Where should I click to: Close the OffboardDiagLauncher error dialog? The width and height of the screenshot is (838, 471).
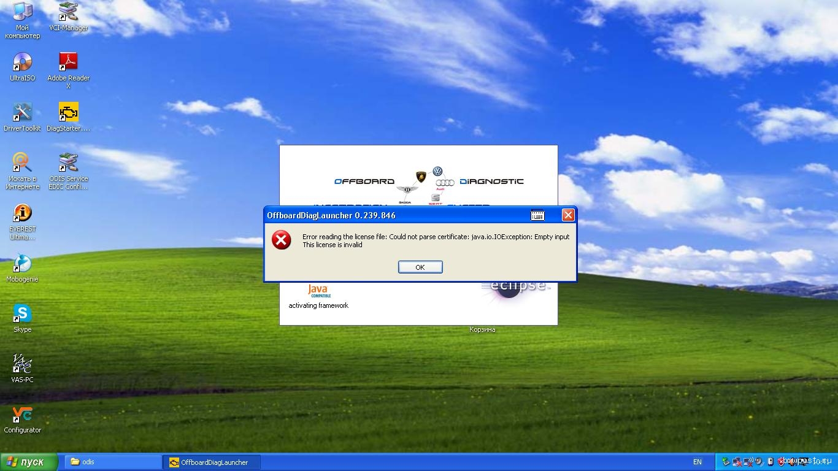point(568,215)
